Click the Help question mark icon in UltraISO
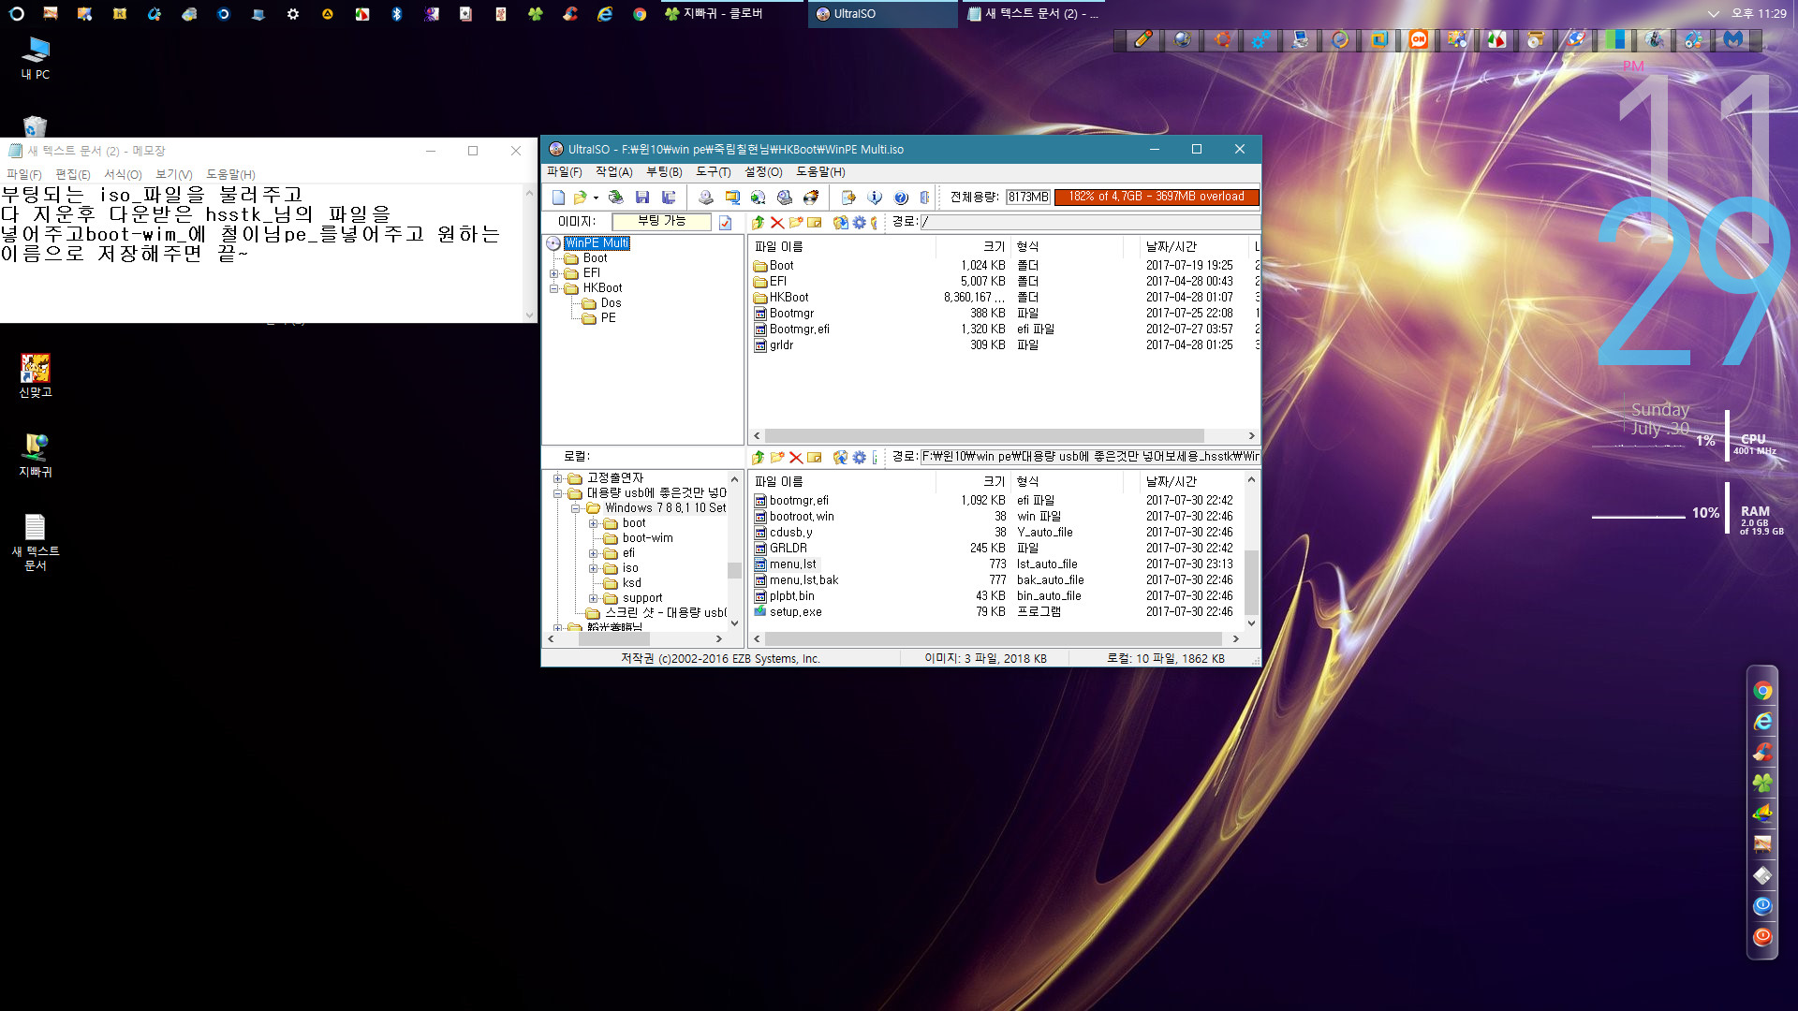The width and height of the screenshot is (1798, 1011). 901,198
